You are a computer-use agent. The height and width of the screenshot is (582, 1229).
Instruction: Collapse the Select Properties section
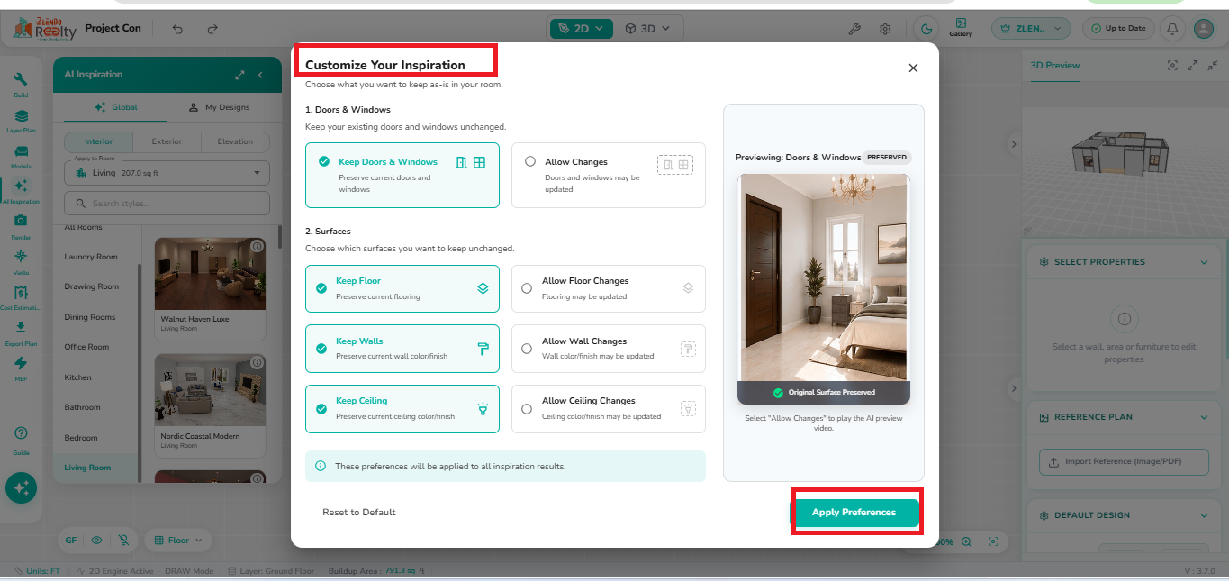tap(1205, 262)
